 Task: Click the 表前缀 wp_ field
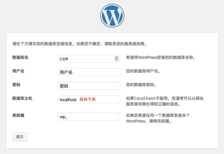pos(89,116)
